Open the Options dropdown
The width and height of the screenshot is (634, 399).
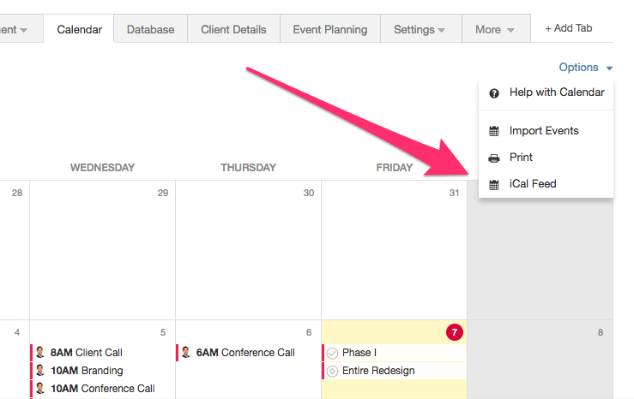click(x=585, y=68)
